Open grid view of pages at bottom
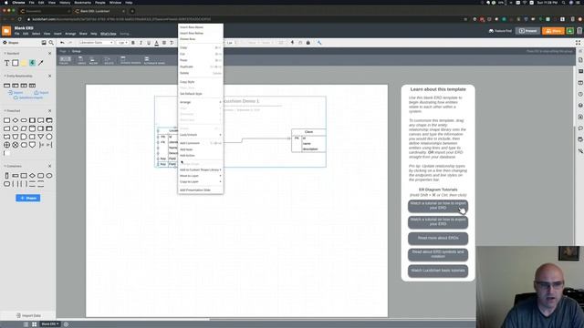The width and height of the screenshot is (584, 328). pos(35,324)
